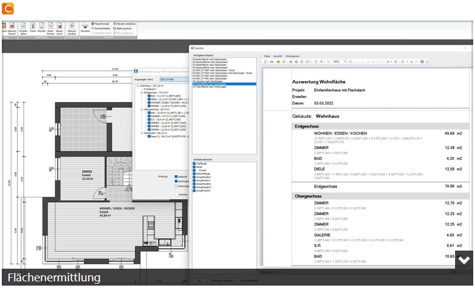Uncheck GroupHeader1 in Sichtbare Bereiche
Viewport: 475px width, 288px height.
point(194,178)
